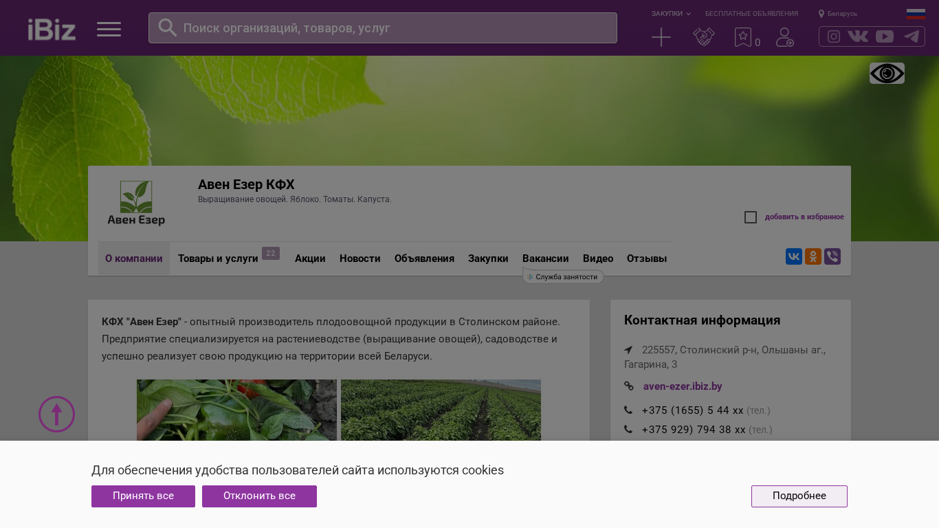
Task: Switch language via Russian flag
Action: tap(916, 14)
